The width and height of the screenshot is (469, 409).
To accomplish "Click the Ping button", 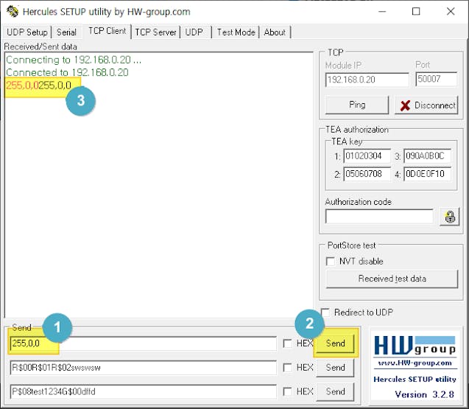I will [357, 105].
